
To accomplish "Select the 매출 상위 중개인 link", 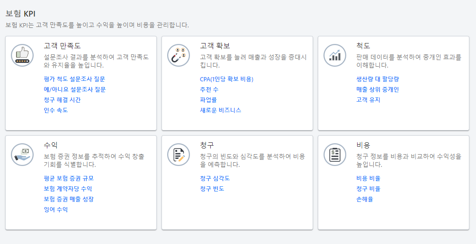I will point(377,89).
